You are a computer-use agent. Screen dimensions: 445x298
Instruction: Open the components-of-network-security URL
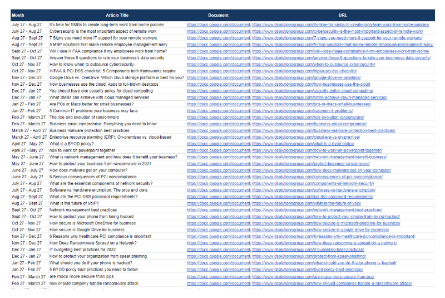(x=313, y=183)
